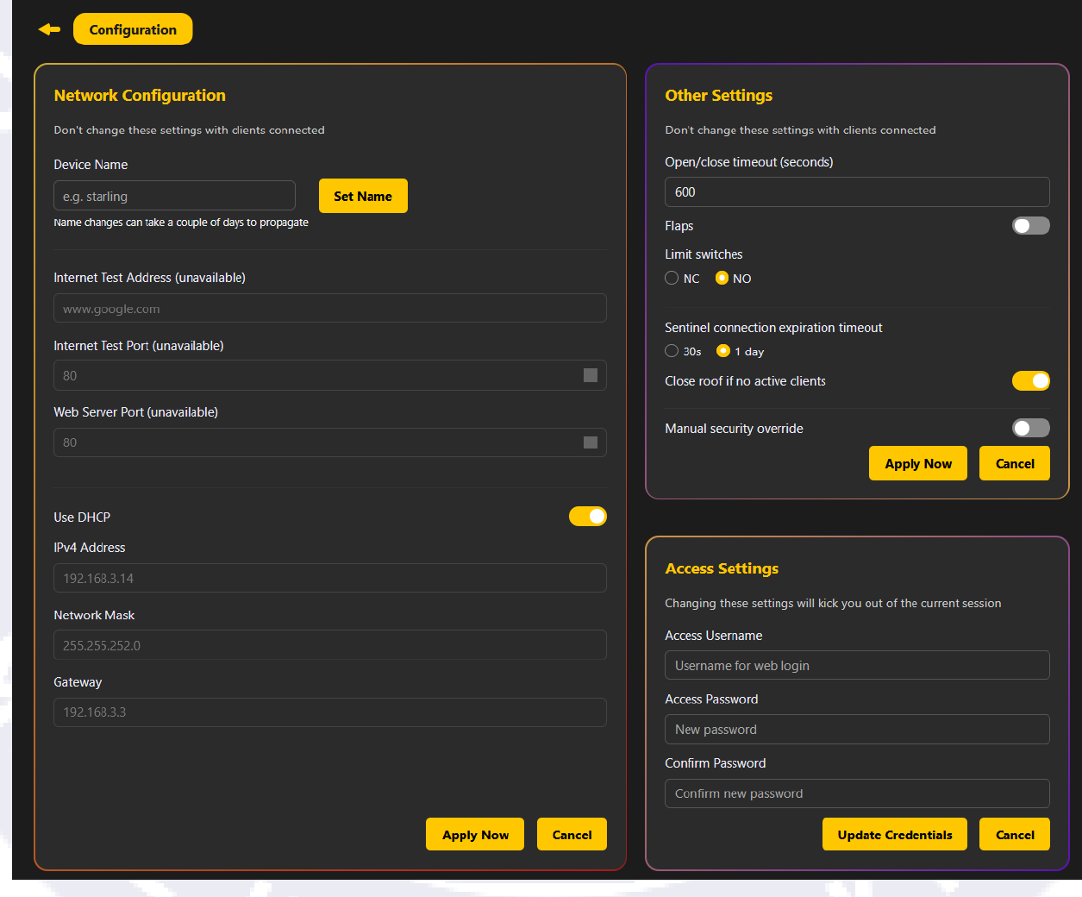Image resolution: width=1082 pixels, height=897 pixels.
Task: Click the IPv4 Address field
Action: 330,578
